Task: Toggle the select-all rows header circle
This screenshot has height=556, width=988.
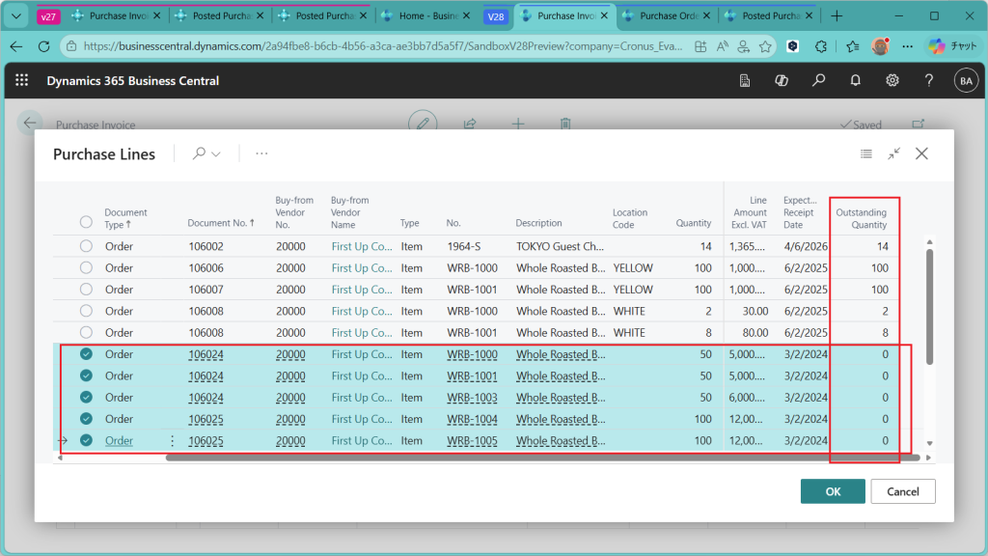Action: (x=86, y=222)
